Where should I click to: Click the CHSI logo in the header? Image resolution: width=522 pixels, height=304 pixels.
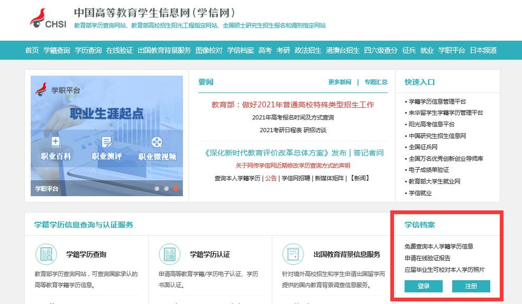(48, 19)
